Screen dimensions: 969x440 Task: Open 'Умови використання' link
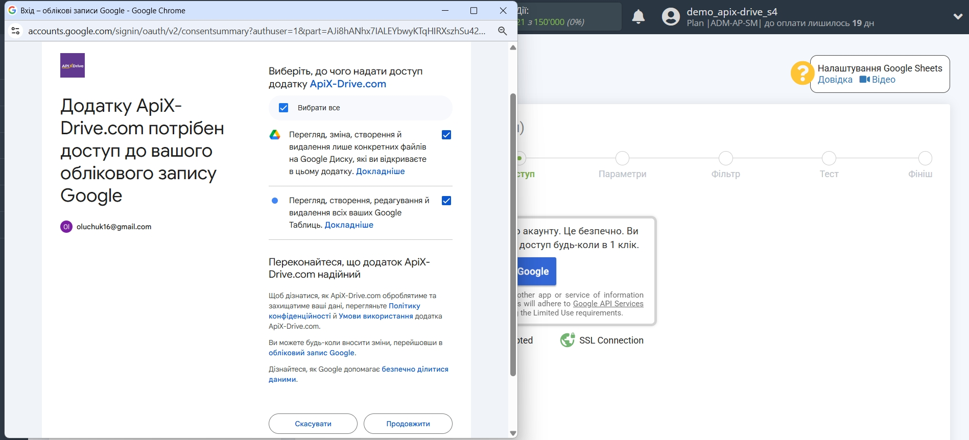pos(375,316)
